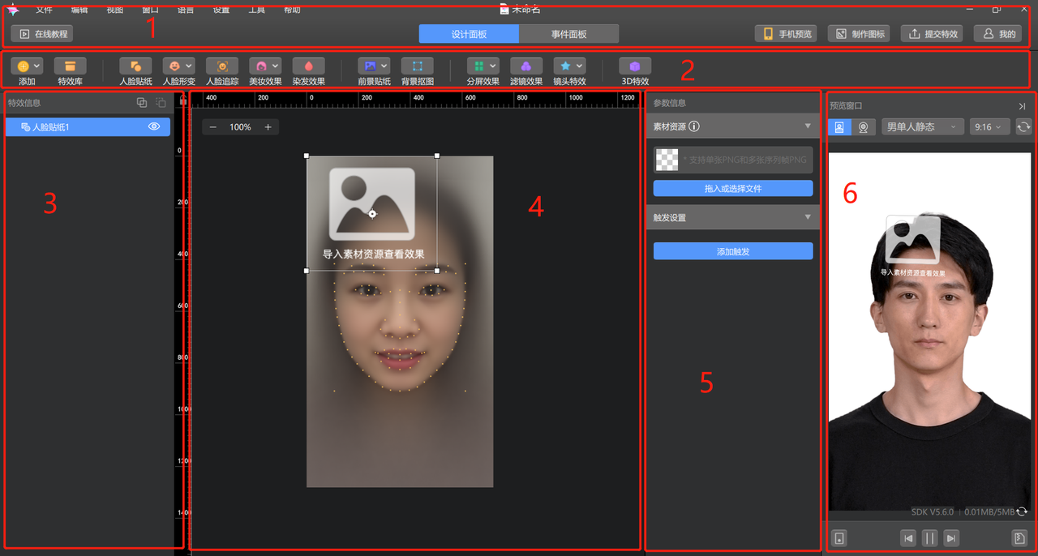This screenshot has width=1038, height=556.
Task: Open the 男单人静态 preview model dropdown
Action: pos(922,127)
